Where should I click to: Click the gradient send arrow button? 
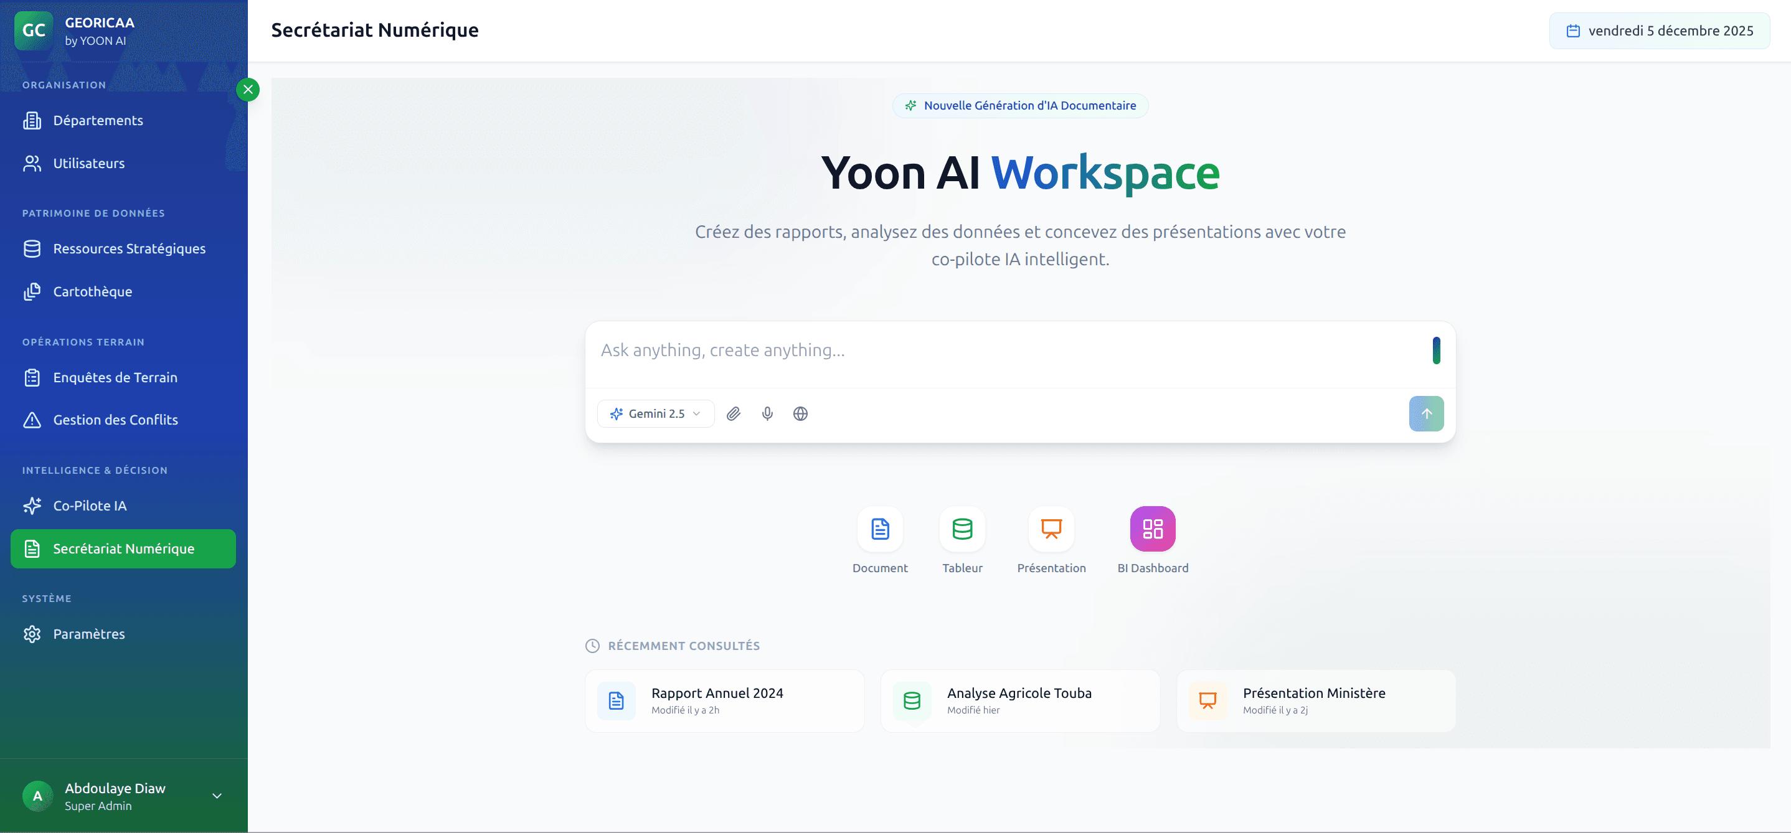(1426, 413)
